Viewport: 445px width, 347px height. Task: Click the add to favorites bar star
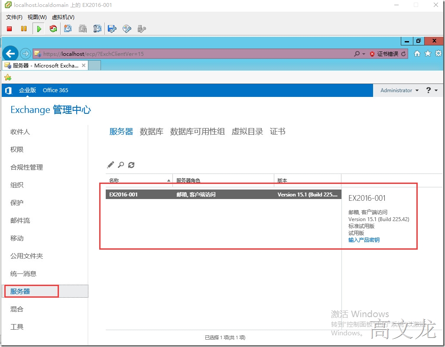8,77
